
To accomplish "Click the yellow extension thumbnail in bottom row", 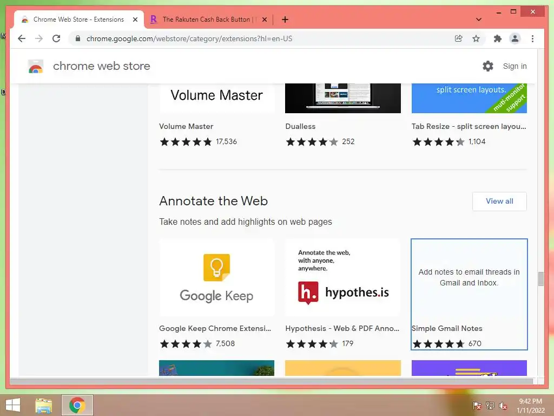I will point(342,368).
